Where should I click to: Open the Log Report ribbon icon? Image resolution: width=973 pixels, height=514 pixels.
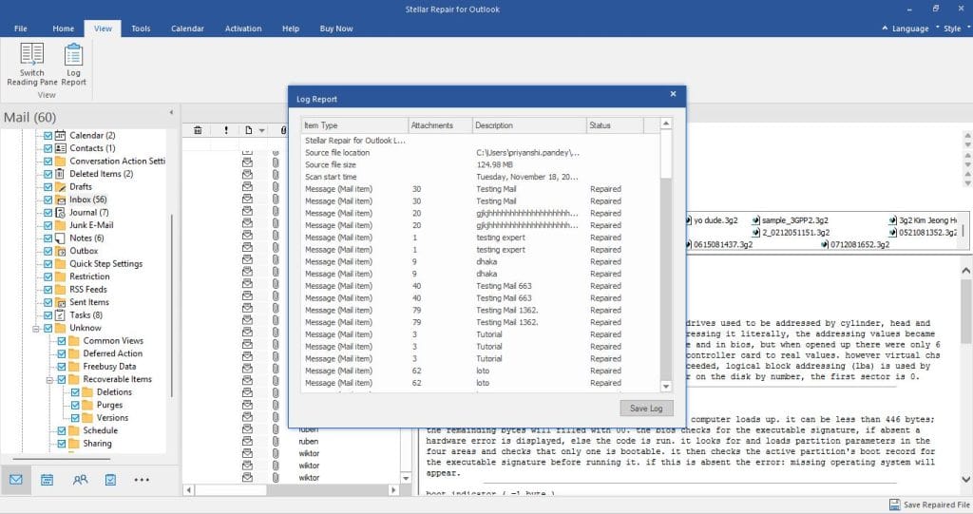(73, 54)
